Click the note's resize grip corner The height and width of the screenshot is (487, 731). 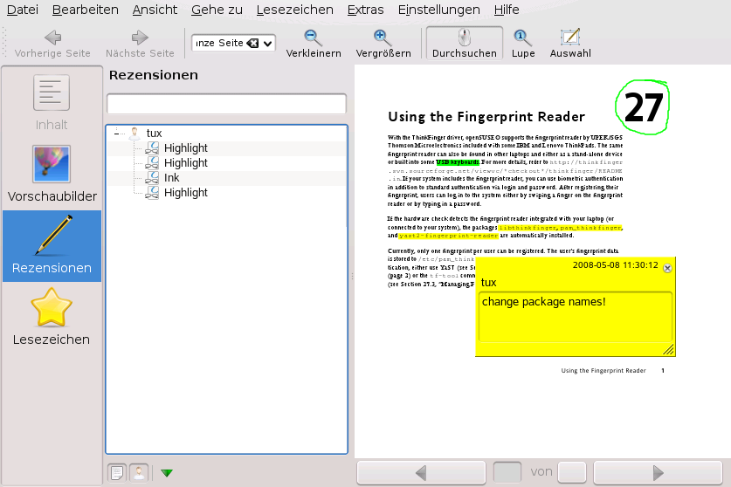point(668,349)
